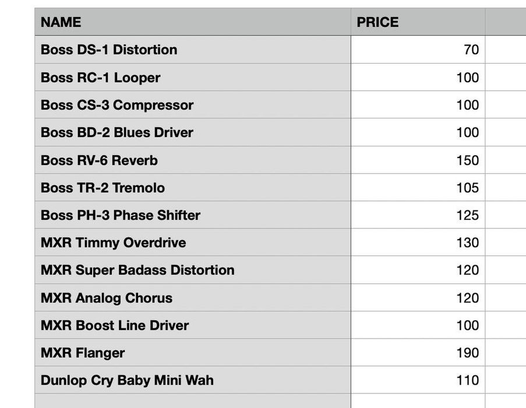The width and height of the screenshot is (526, 408).
Task: Select the price cell showing 70
Action: 417,50
